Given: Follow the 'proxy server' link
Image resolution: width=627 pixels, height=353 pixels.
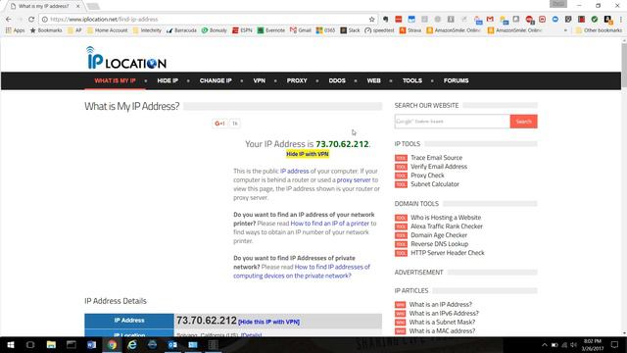Looking at the screenshot, I should tap(354, 179).
